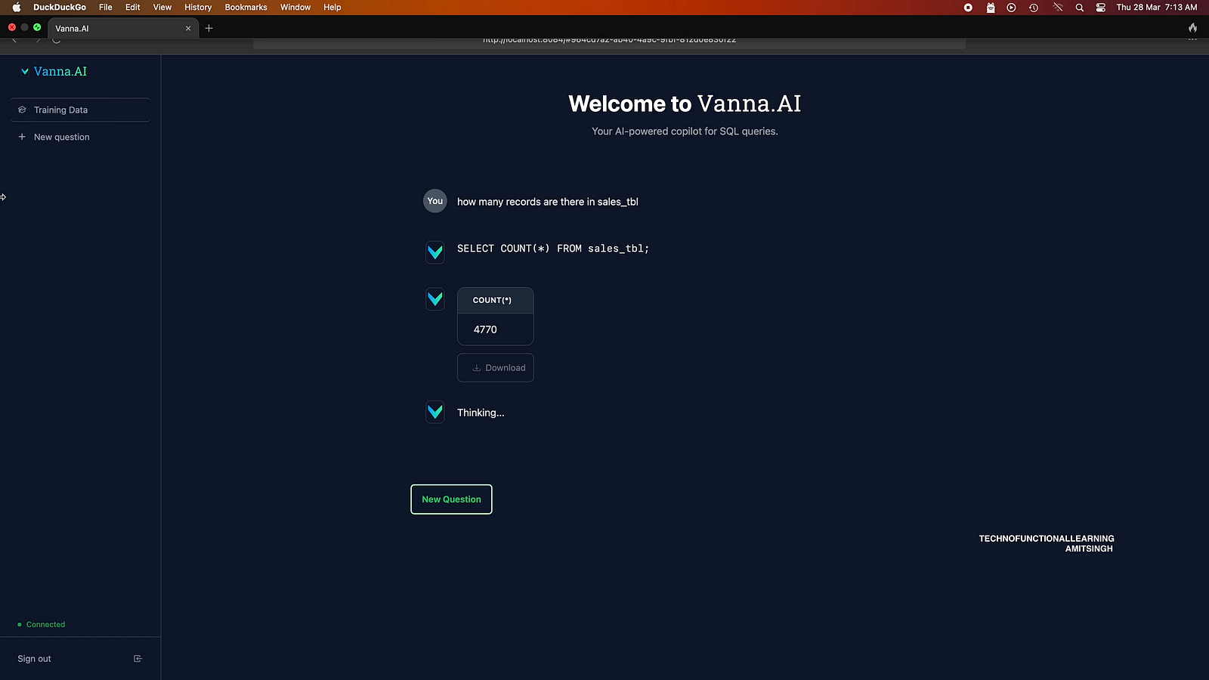Image resolution: width=1209 pixels, height=680 pixels.
Task: Click the browser address bar
Action: coord(609,41)
